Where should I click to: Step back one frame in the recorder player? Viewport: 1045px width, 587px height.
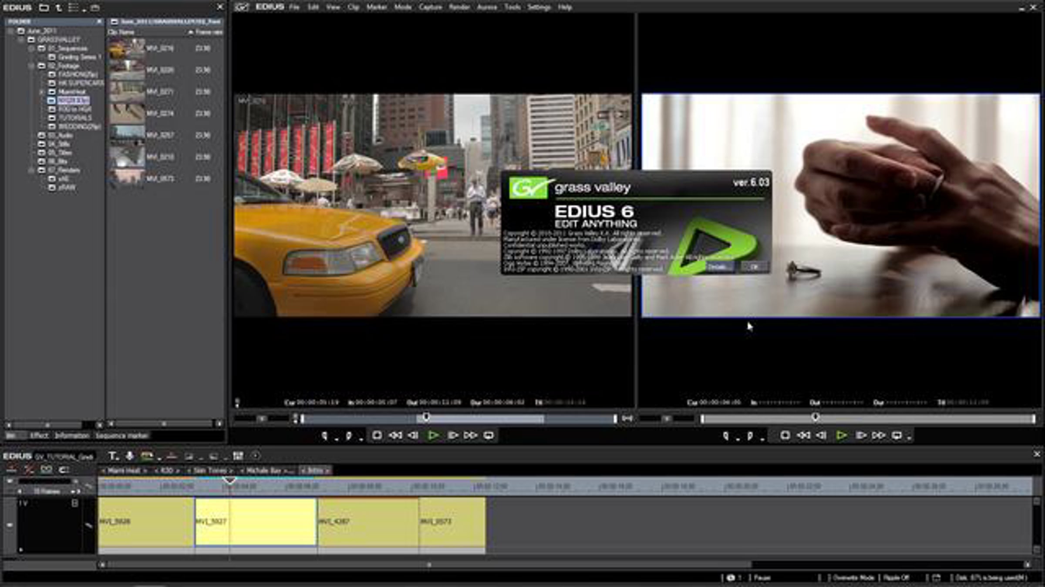821,435
